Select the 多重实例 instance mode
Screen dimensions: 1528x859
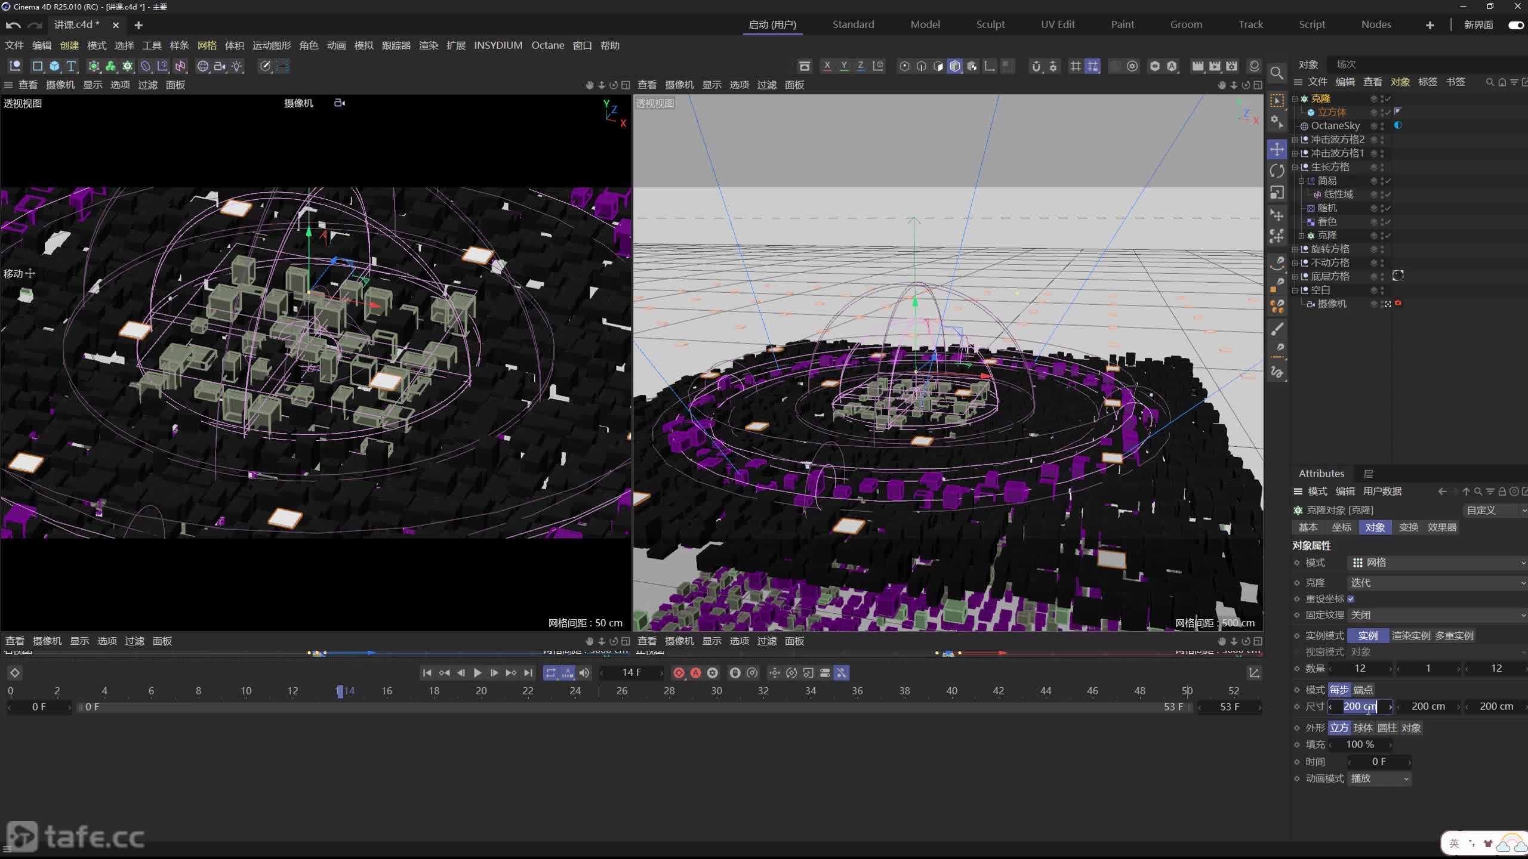1454,636
